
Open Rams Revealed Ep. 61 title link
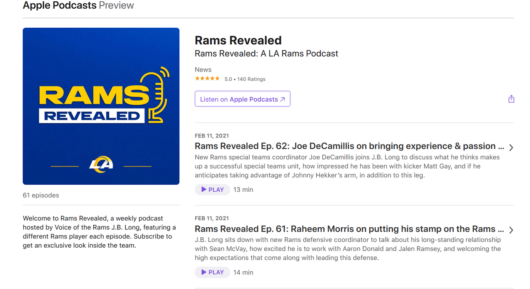[349, 229]
